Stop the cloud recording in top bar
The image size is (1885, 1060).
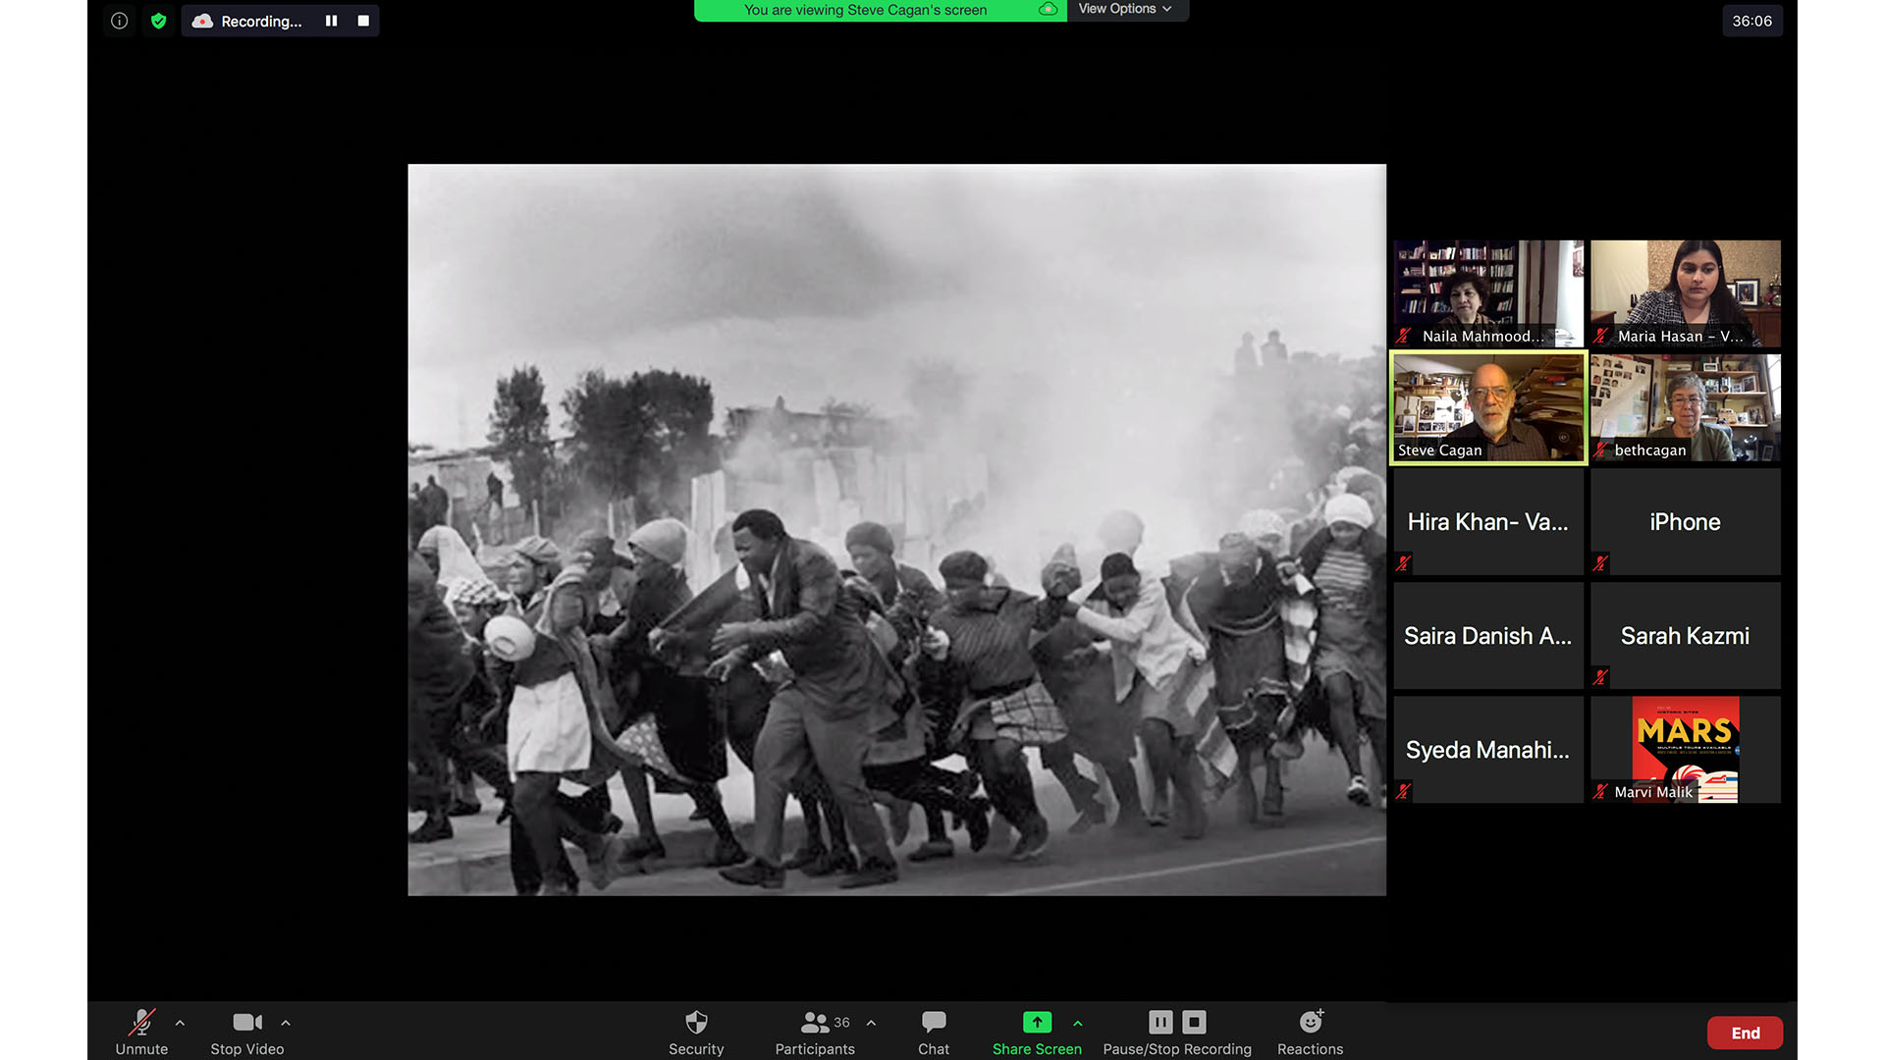[x=363, y=21]
